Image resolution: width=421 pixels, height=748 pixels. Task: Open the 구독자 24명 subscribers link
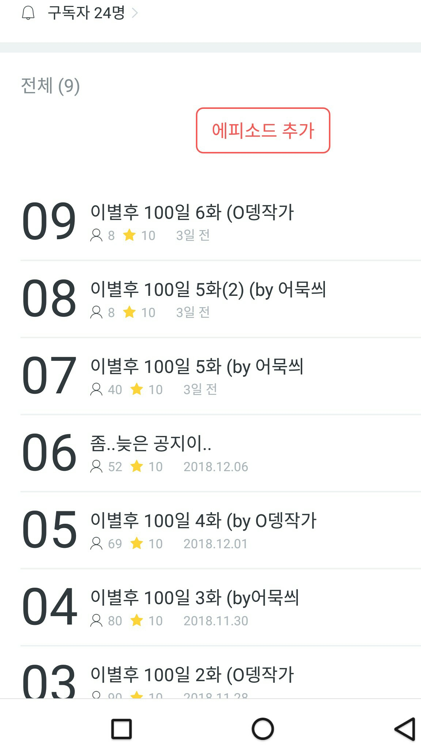tap(86, 13)
